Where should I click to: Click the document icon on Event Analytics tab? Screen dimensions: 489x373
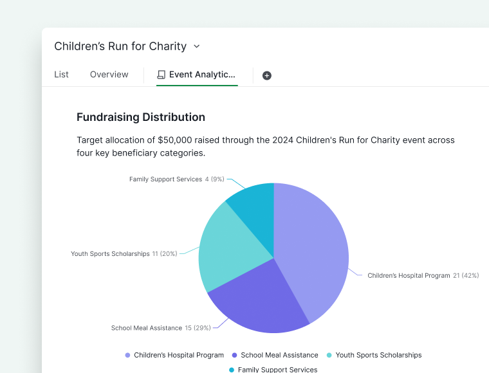click(x=161, y=75)
